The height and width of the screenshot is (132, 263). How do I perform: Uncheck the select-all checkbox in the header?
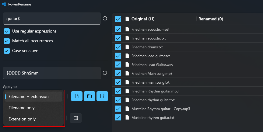[x=118, y=19]
